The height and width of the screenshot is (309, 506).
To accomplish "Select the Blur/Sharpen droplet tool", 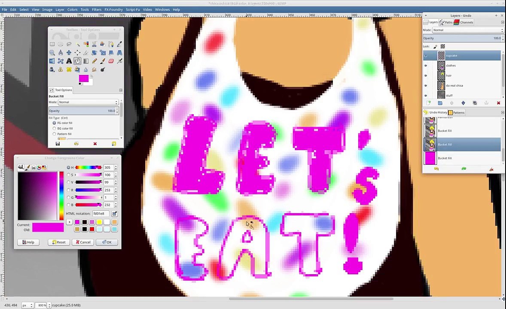I will 86,70.
